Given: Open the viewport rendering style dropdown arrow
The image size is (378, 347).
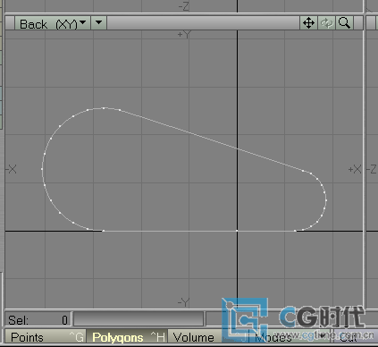Looking at the screenshot, I should click(x=98, y=23).
